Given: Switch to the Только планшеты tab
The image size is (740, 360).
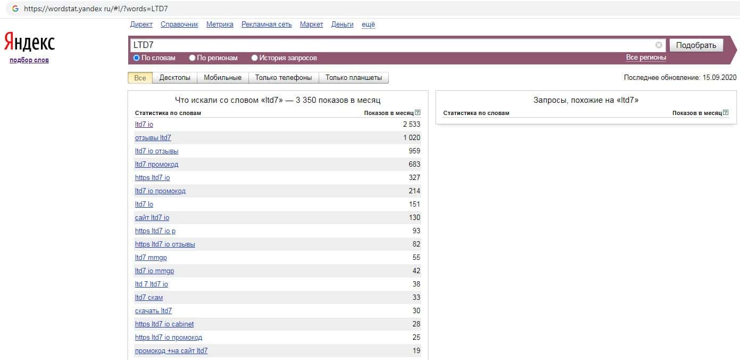Looking at the screenshot, I should pyautogui.click(x=353, y=78).
